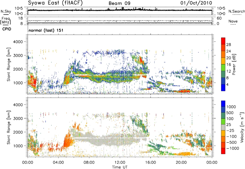
Task: Select the 'CPID' row label
Action: 7,29
